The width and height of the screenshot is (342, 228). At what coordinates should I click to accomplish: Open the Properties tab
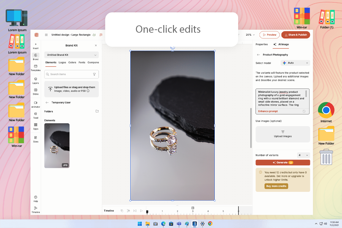(262, 44)
